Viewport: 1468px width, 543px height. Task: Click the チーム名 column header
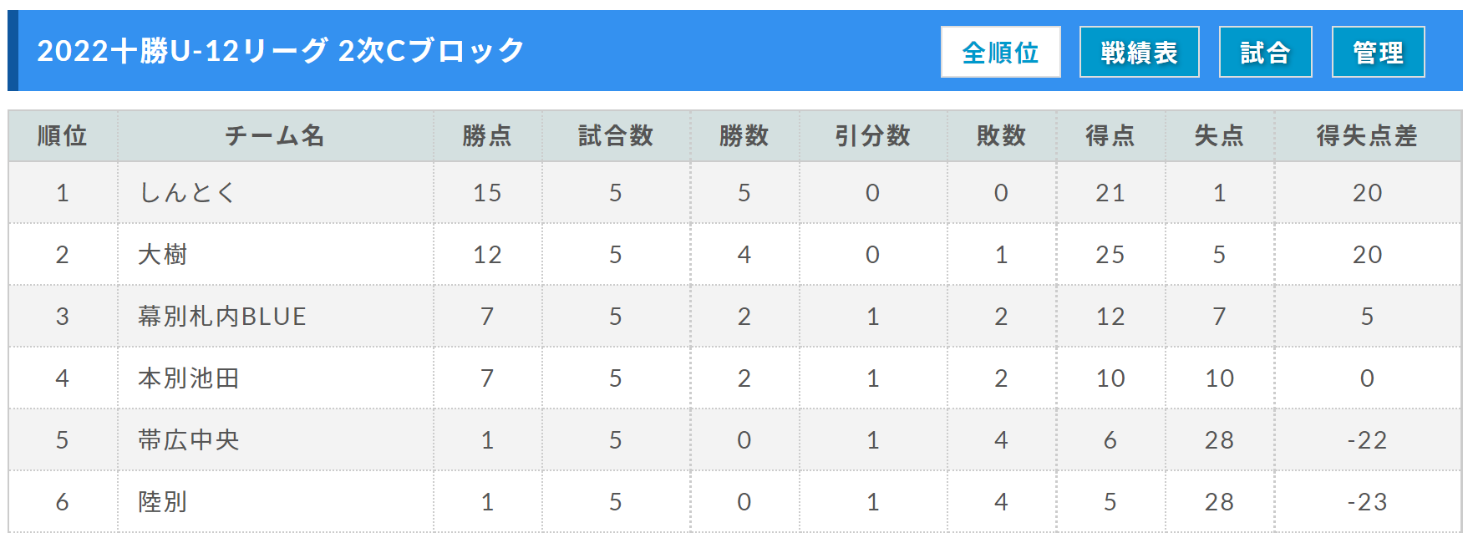pos(275,135)
